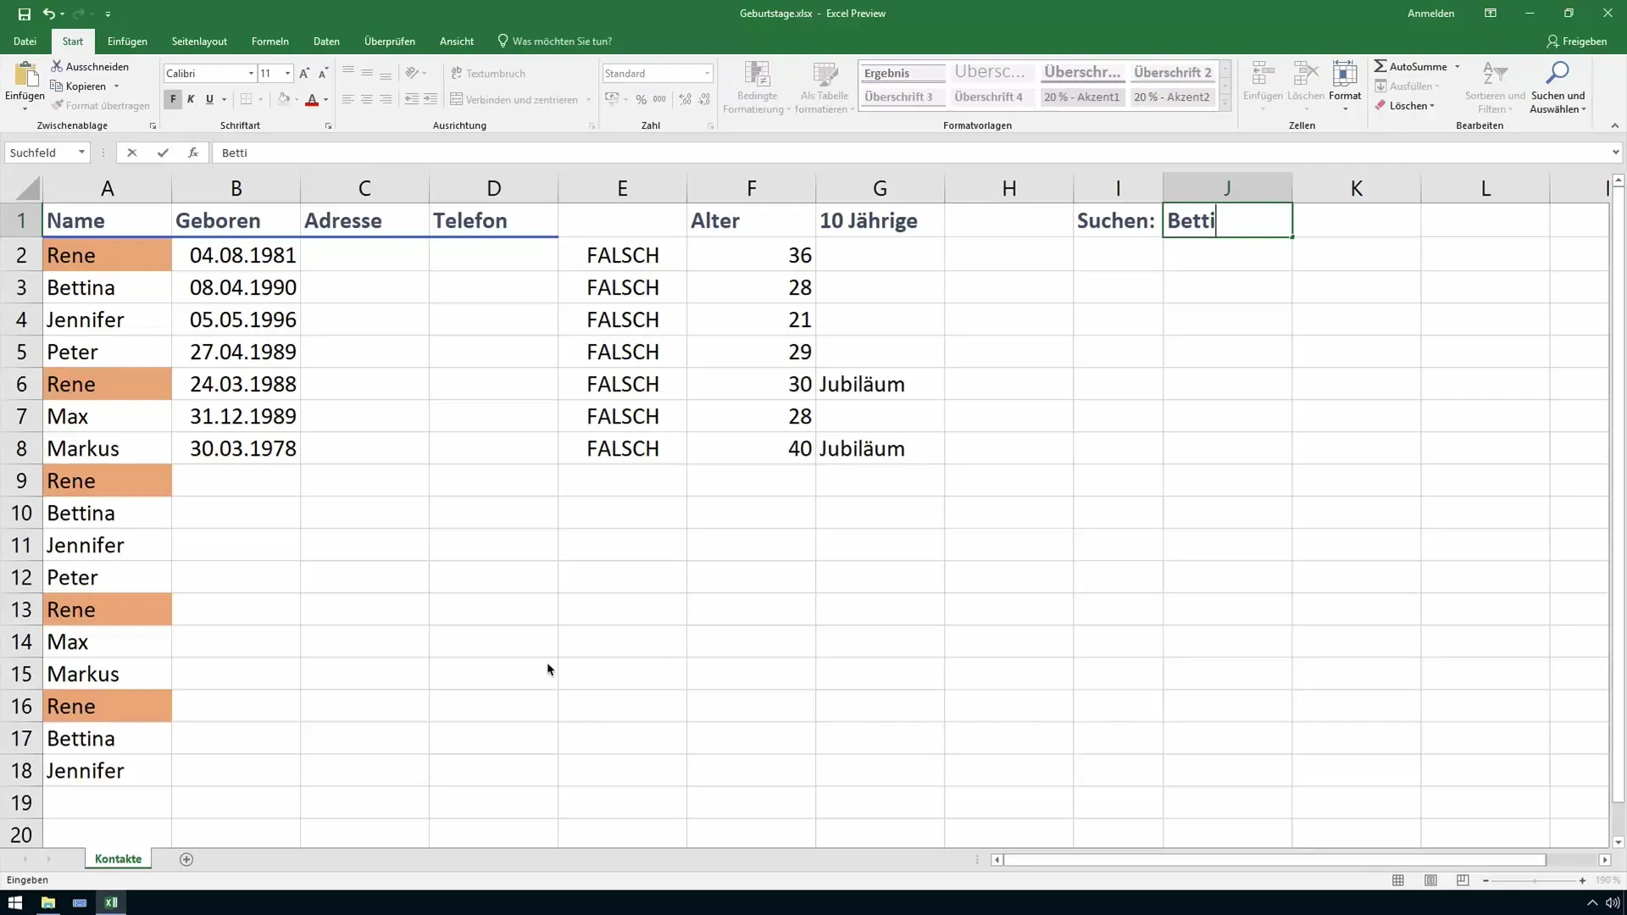The height and width of the screenshot is (915, 1627).
Task: Click Anmelden to sign in
Action: click(x=1430, y=14)
